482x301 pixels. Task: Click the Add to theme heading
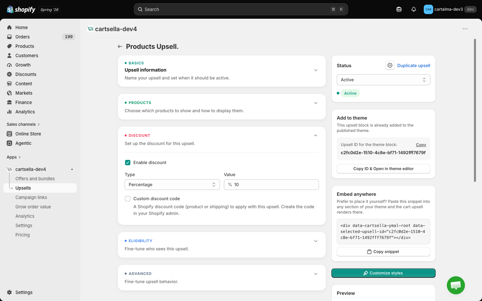pos(352,118)
